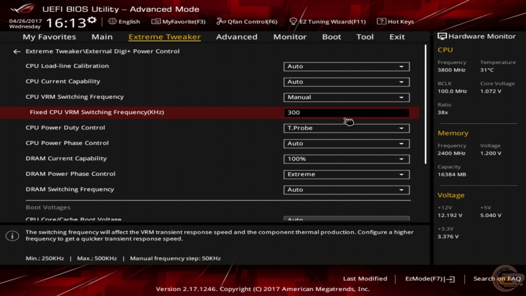526x296 pixels.
Task: Open the settings gear next to the clock
Action: pos(92,21)
